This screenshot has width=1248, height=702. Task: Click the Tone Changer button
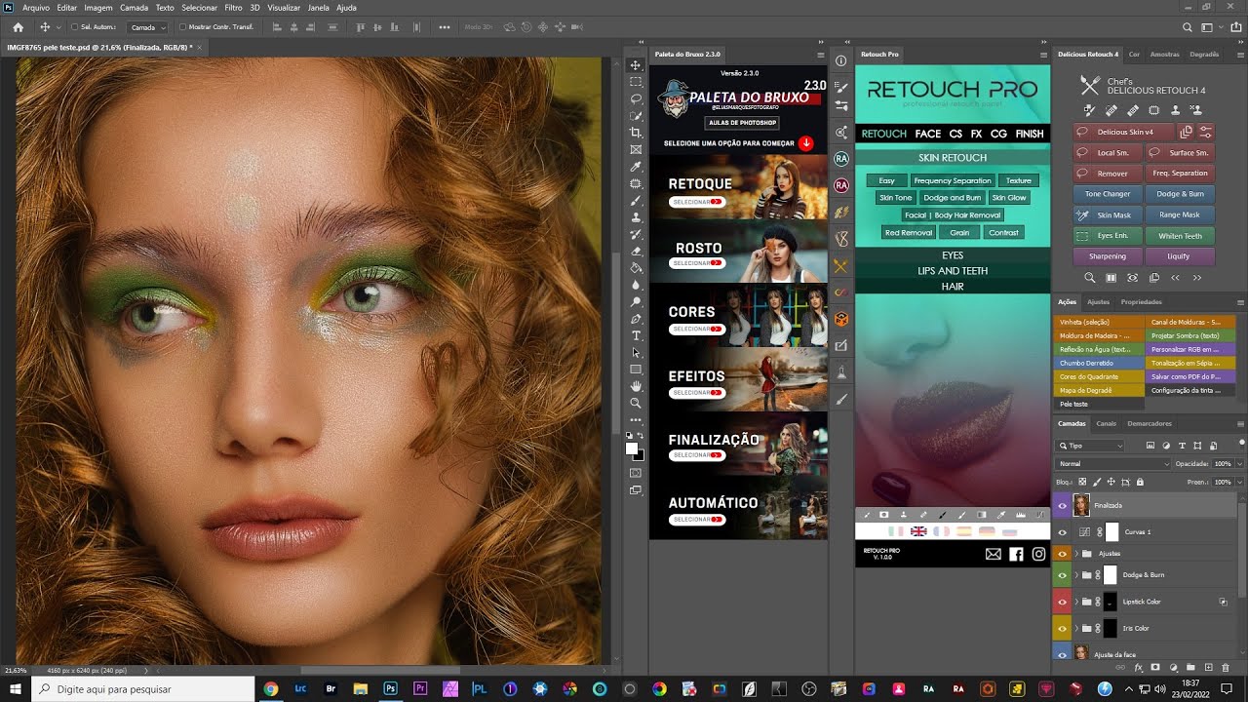pos(1108,194)
